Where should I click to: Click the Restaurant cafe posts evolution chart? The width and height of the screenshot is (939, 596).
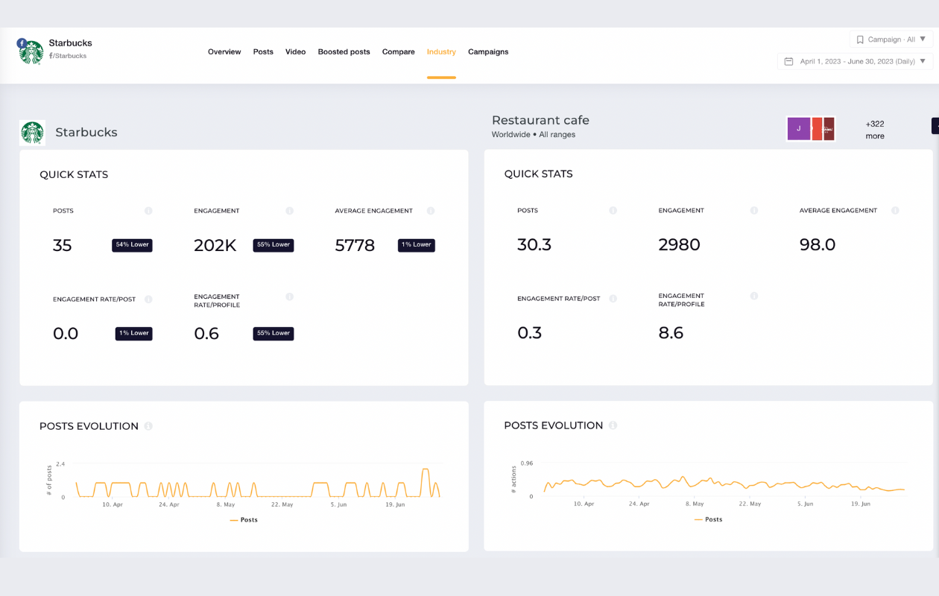tap(724, 484)
